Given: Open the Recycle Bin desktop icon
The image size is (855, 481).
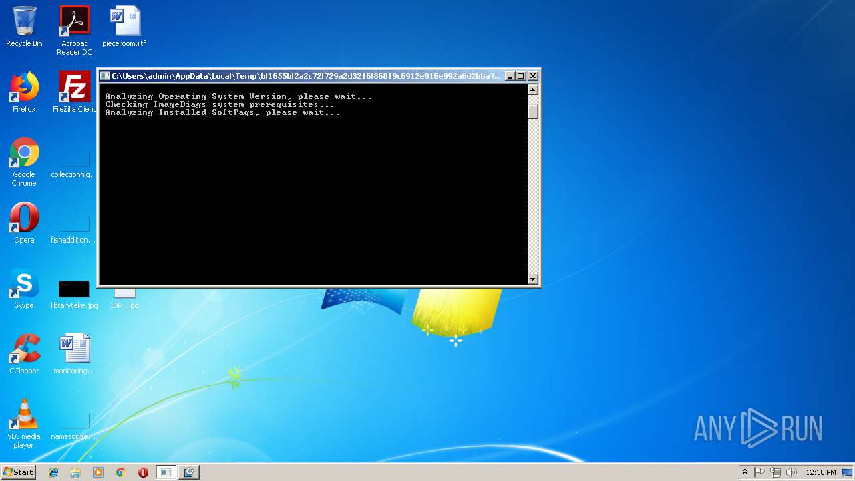Looking at the screenshot, I should coord(24,27).
